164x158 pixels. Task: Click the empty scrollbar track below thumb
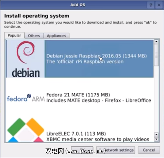pos(156,99)
